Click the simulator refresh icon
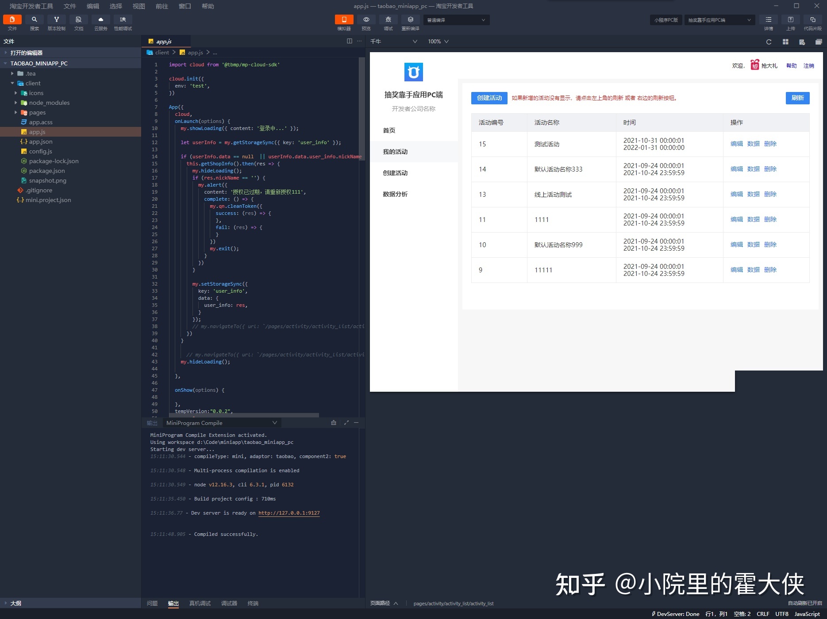The width and height of the screenshot is (827, 619). coord(769,42)
